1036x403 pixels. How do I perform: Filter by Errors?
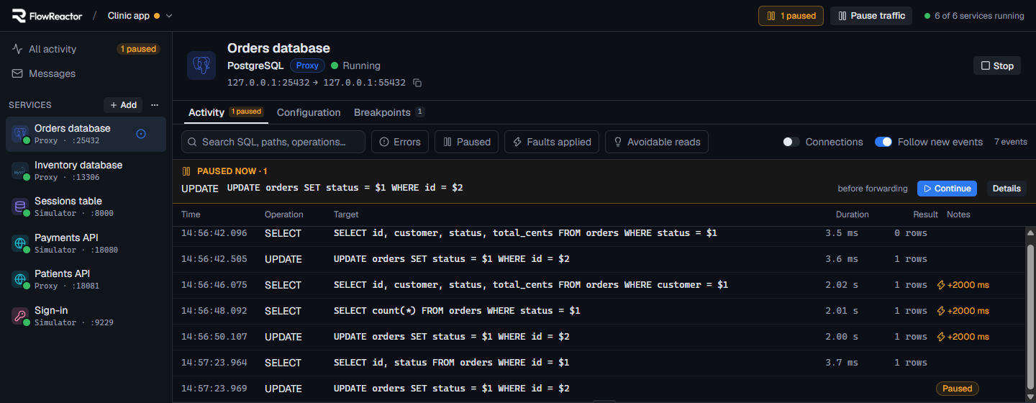pyautogui.click(x=400, y=142)
